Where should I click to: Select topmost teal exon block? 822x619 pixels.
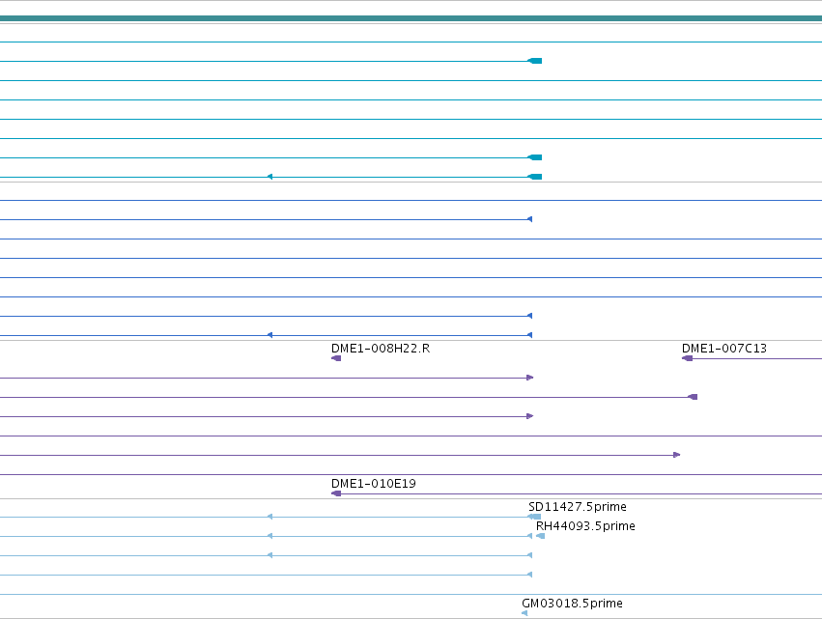tap(535, 62)
